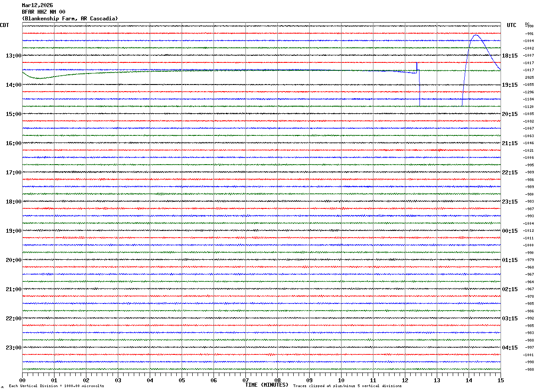Select the DC offset value -1655

(529, 85)
